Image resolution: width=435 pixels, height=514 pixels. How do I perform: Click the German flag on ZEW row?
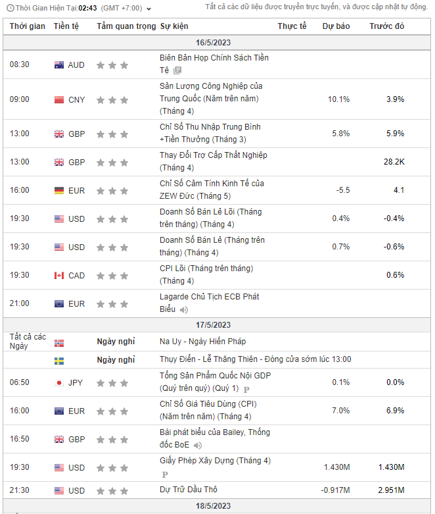59,190
